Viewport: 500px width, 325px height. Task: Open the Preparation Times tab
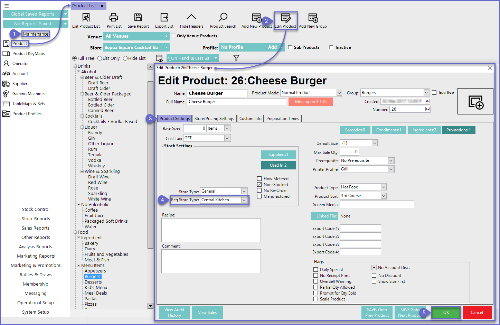pyautogui.click(x=282, y=119)
